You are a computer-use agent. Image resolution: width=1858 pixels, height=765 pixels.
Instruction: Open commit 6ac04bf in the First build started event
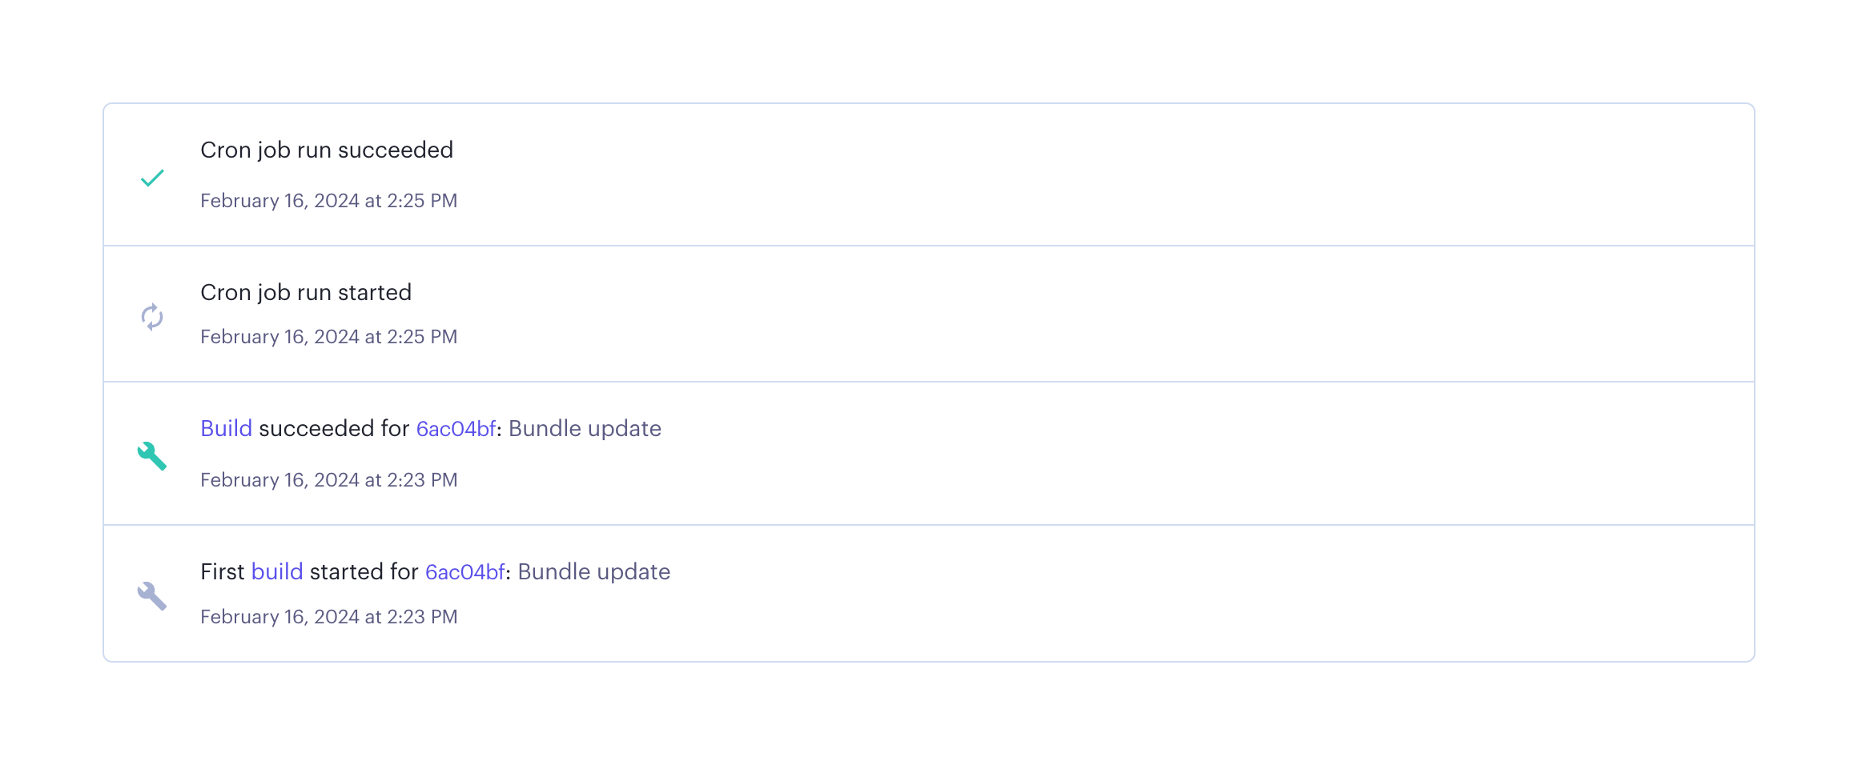coord(464,572)
